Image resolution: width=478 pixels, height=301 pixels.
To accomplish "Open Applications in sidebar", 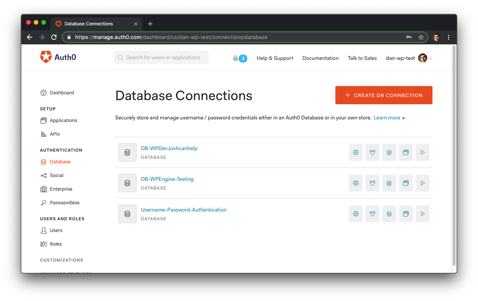I will point(58,121).
